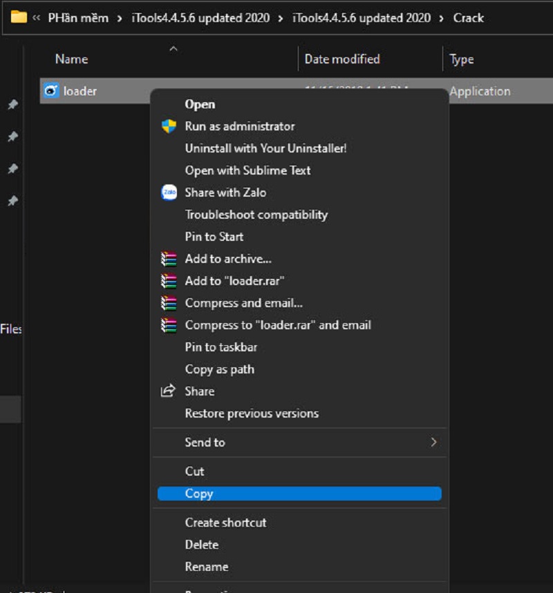Choose Create shortcut

(225, 523)
